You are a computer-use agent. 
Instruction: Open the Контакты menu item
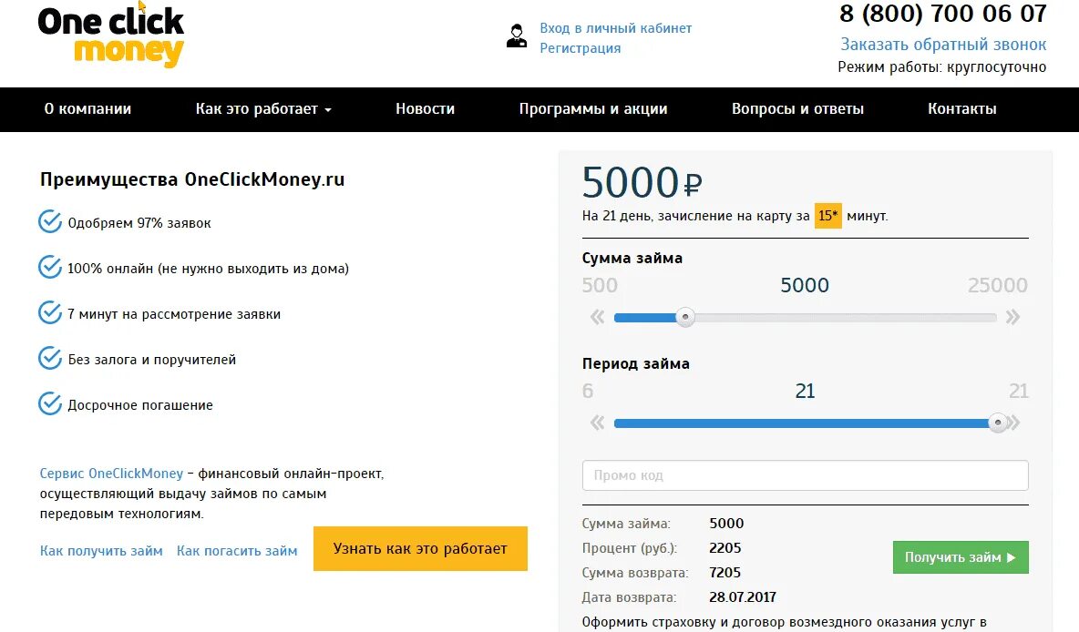962,108
